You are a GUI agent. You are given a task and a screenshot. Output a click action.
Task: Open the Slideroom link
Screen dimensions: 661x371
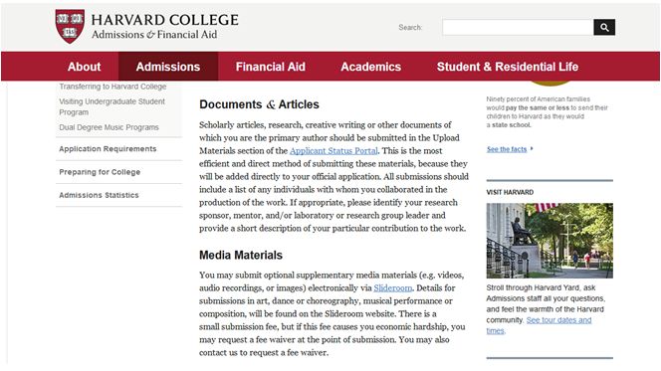[392, 288]
